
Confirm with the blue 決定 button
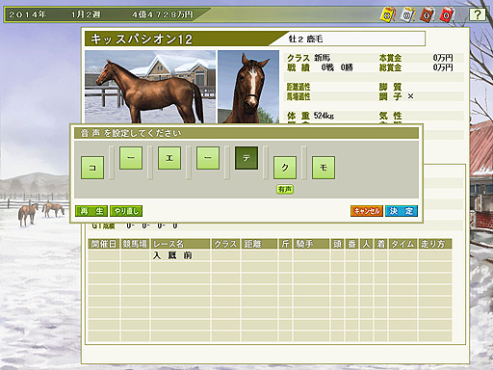pos(402,211)
